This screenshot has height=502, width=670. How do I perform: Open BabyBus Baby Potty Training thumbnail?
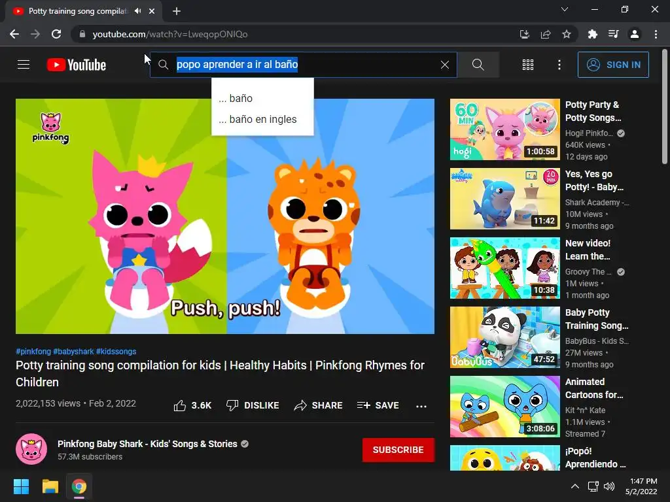[505, 337]
